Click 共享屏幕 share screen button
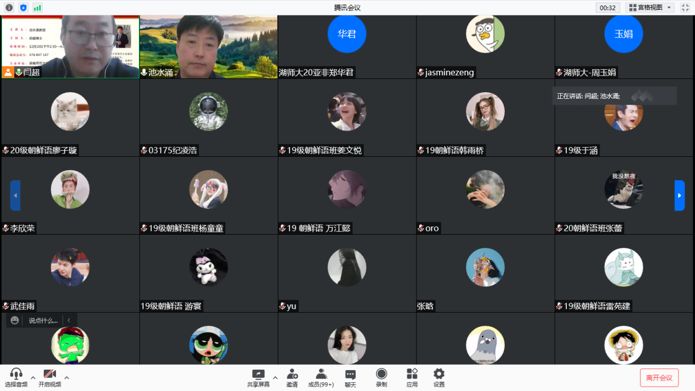The height and width of the screenshot is (391, 695). 258,377
